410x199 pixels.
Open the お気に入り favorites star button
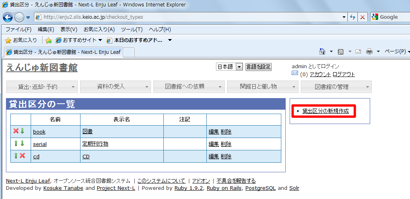coord(21,40)
